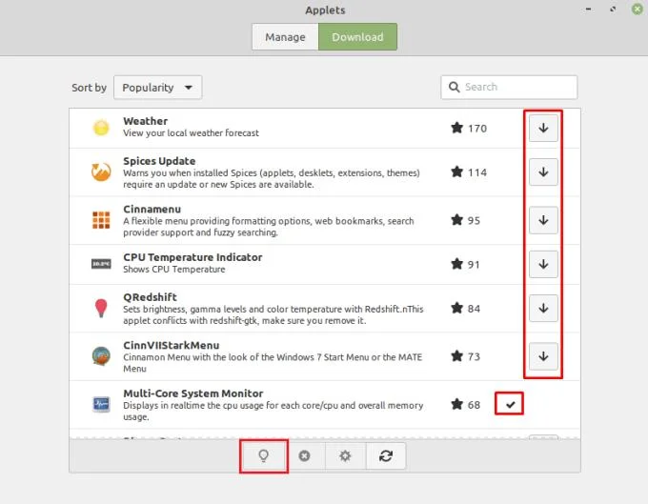Click the star icon beside 84
This screenshot has width=648, height=504.
tap(456, 308)
